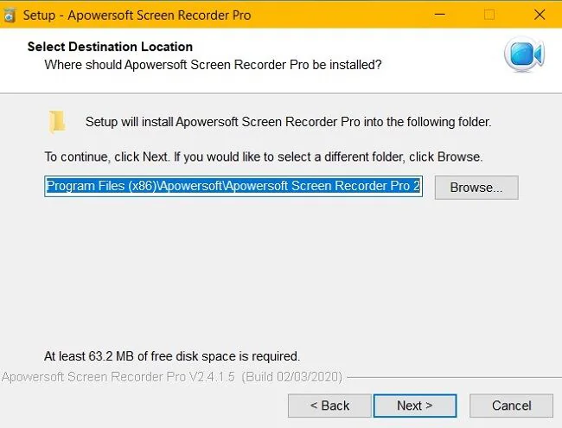
Task: Go back with the Back button
Action: click(x=329, y=406)
